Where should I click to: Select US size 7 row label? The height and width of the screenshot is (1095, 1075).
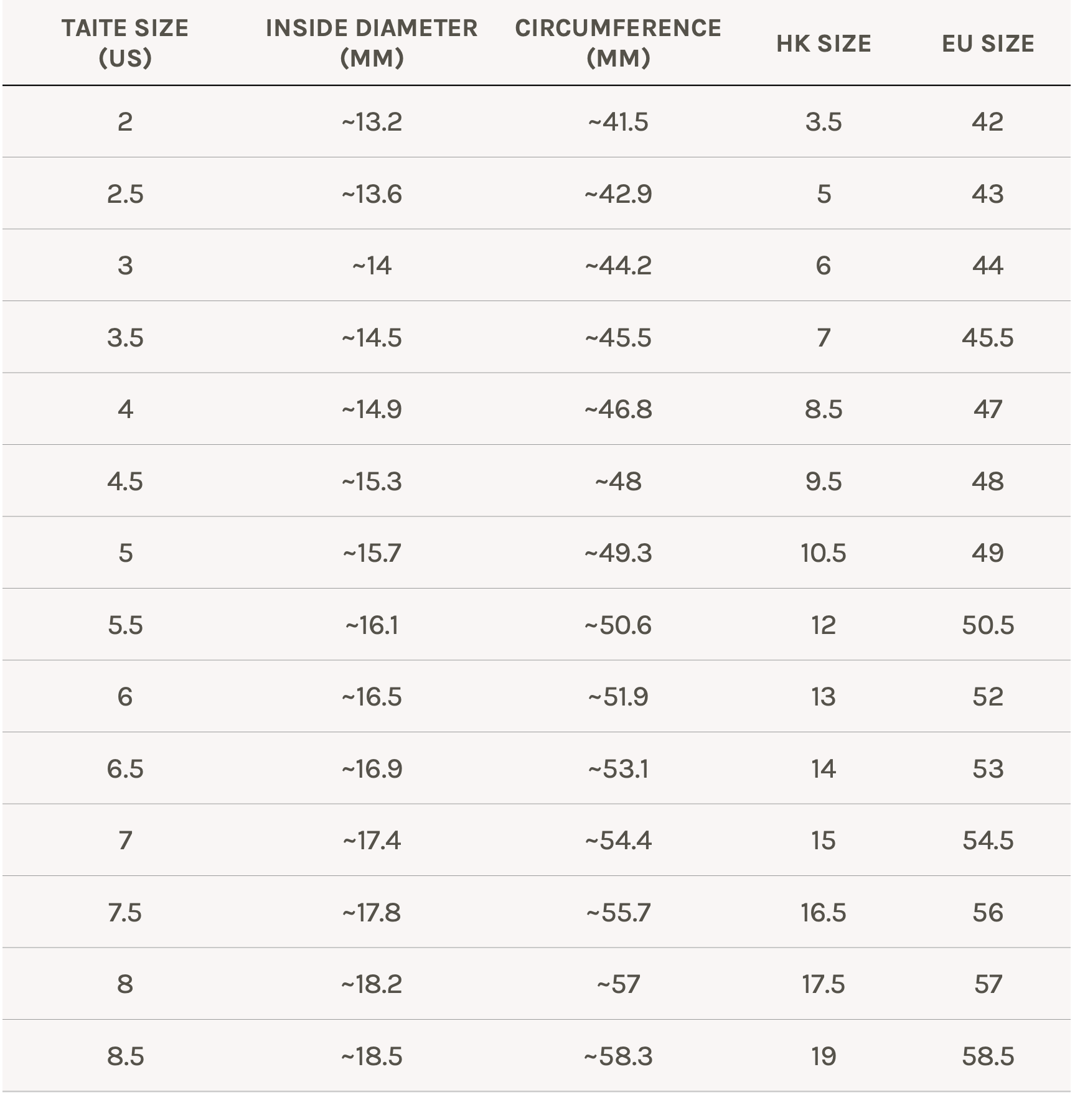[125, 841]
